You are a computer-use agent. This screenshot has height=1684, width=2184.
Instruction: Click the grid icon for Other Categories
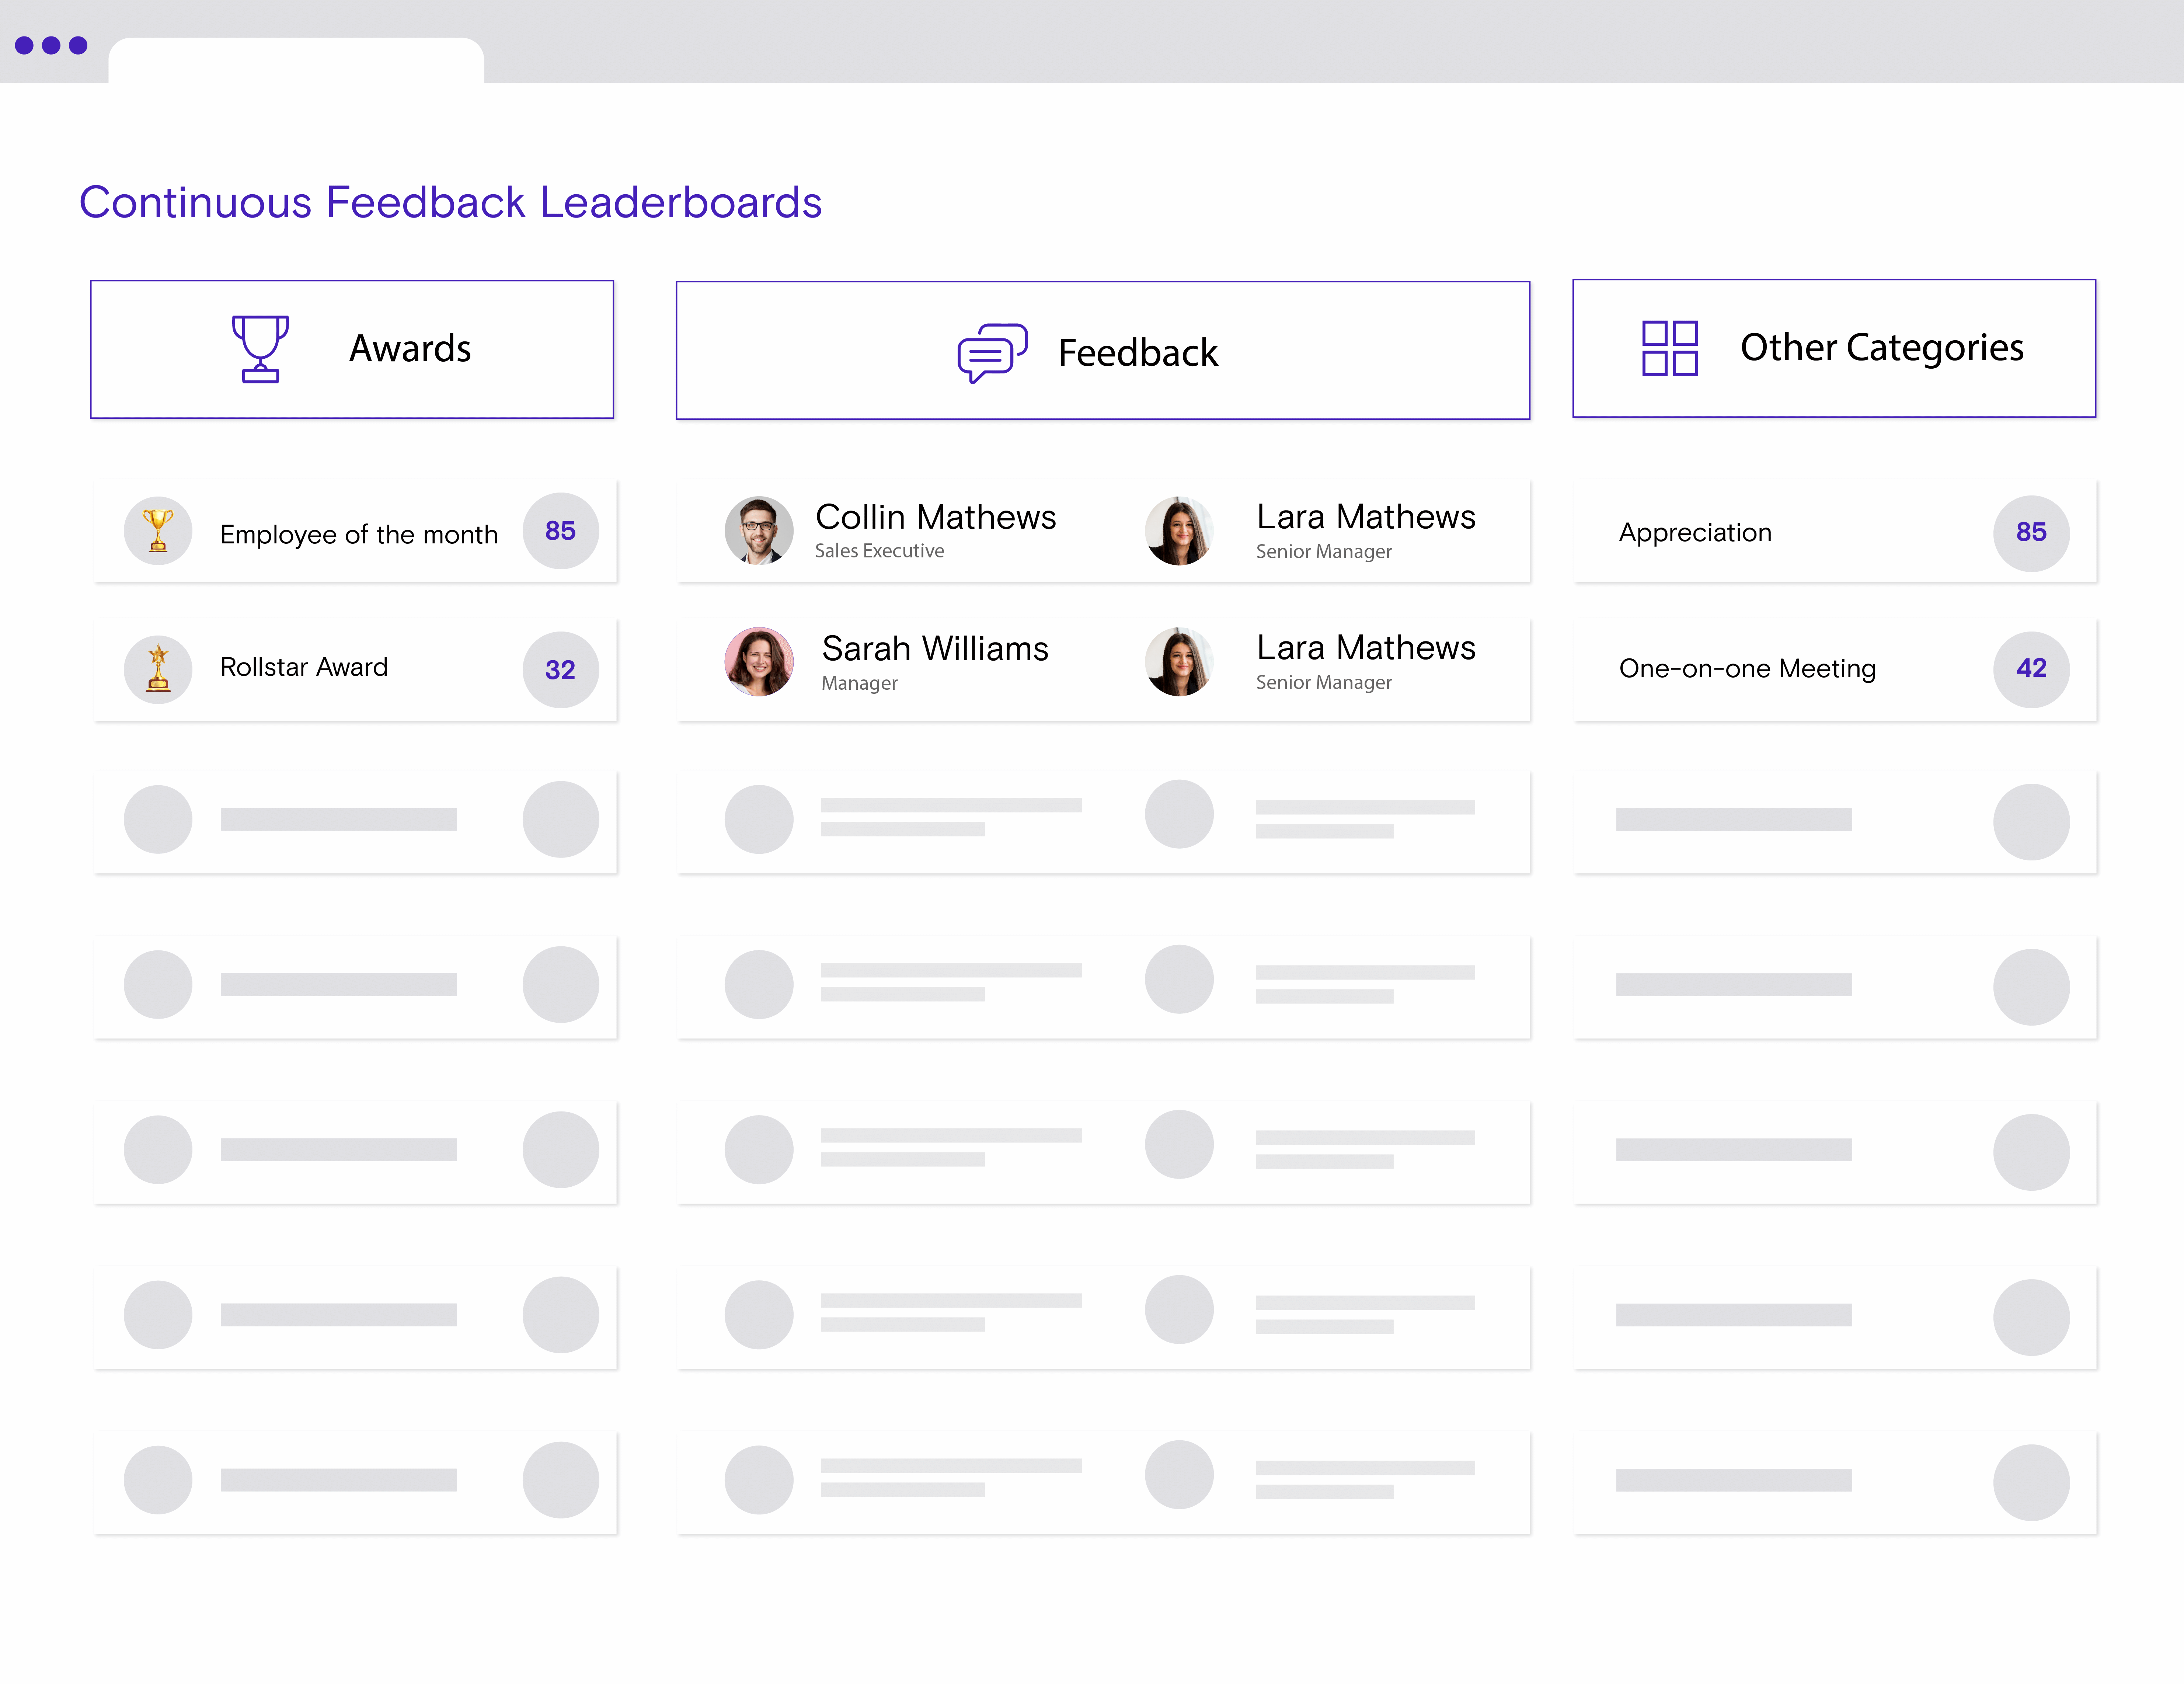pos(1670,348)
